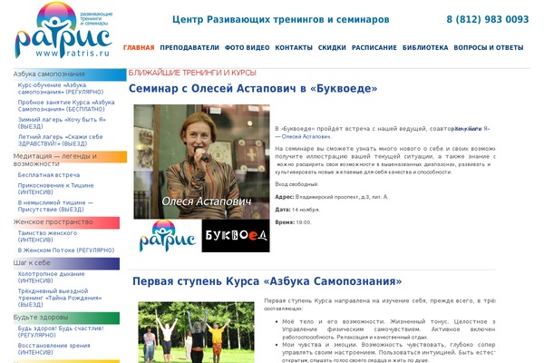This screenshot has height=363, width=544.
Task: Click the bullet starting Мои чувства и эмоции
Action: [x=389, y=353]
